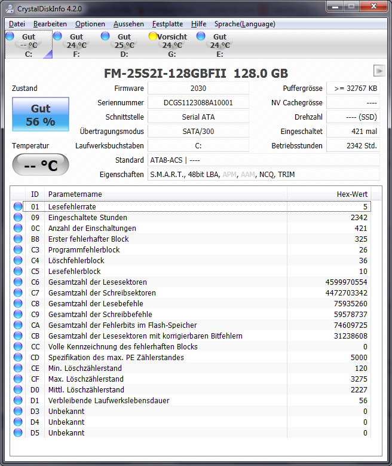Switch to drive G: Vorsicht disk tab
Image resolution: width=392 pixels, height=466 pixels.
(x=172, y=45)
